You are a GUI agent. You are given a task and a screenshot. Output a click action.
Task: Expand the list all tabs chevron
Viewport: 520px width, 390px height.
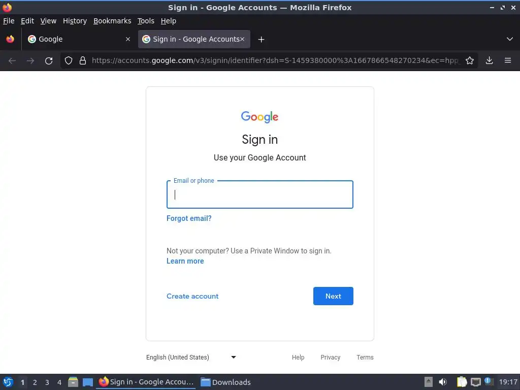click(x=510, y=39)
